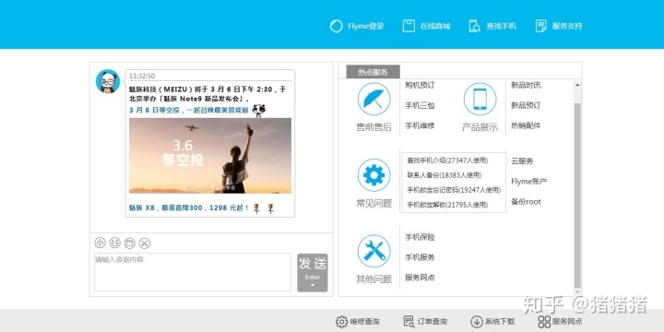This screenshot has height=332, width=664.
Task: Open the 手机保险 link
Action: coord(420,237)
